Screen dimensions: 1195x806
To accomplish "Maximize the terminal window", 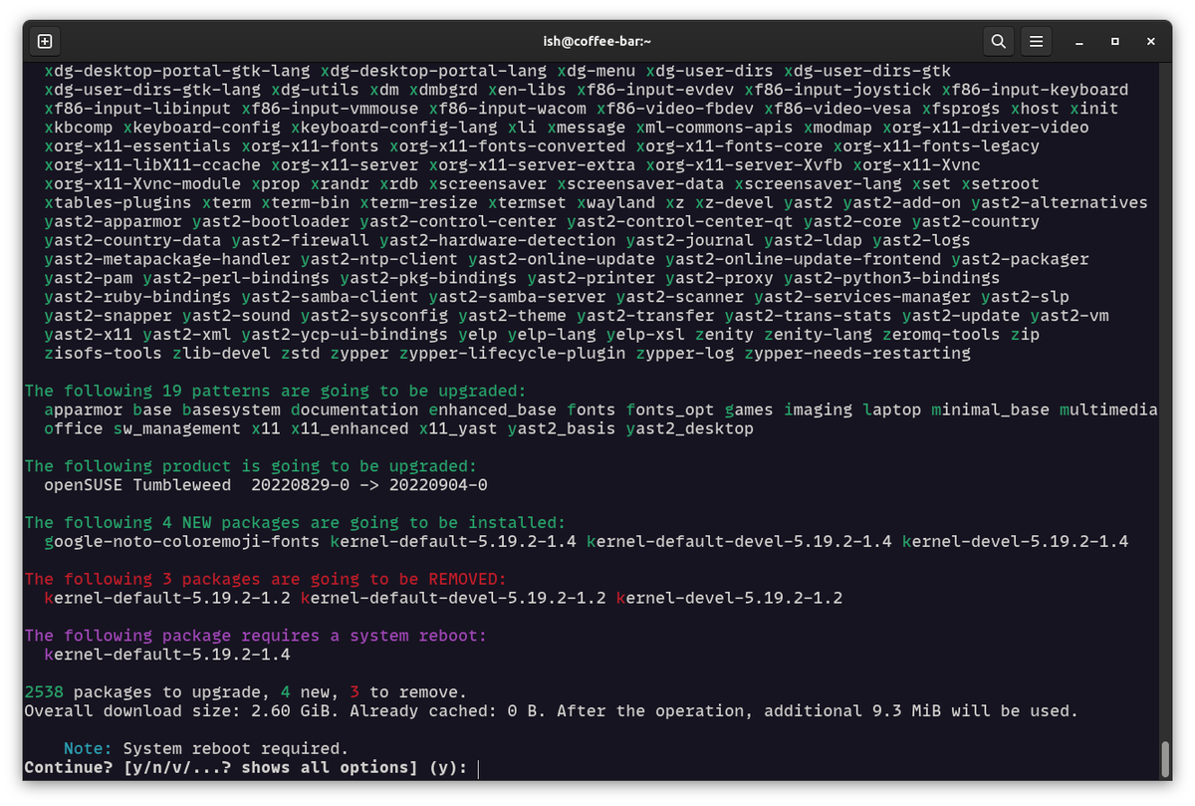I will (1115, 42).
